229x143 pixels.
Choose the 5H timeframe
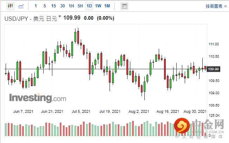(80, 6)
